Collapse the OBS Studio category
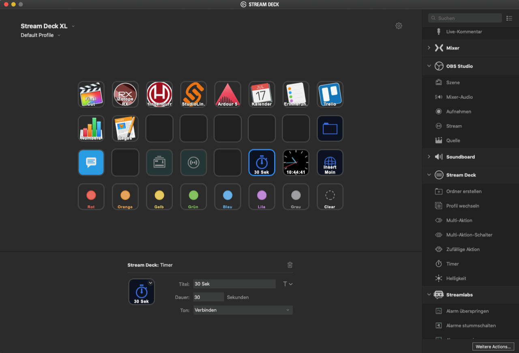 pyautogui.click(x=429, y=66)
